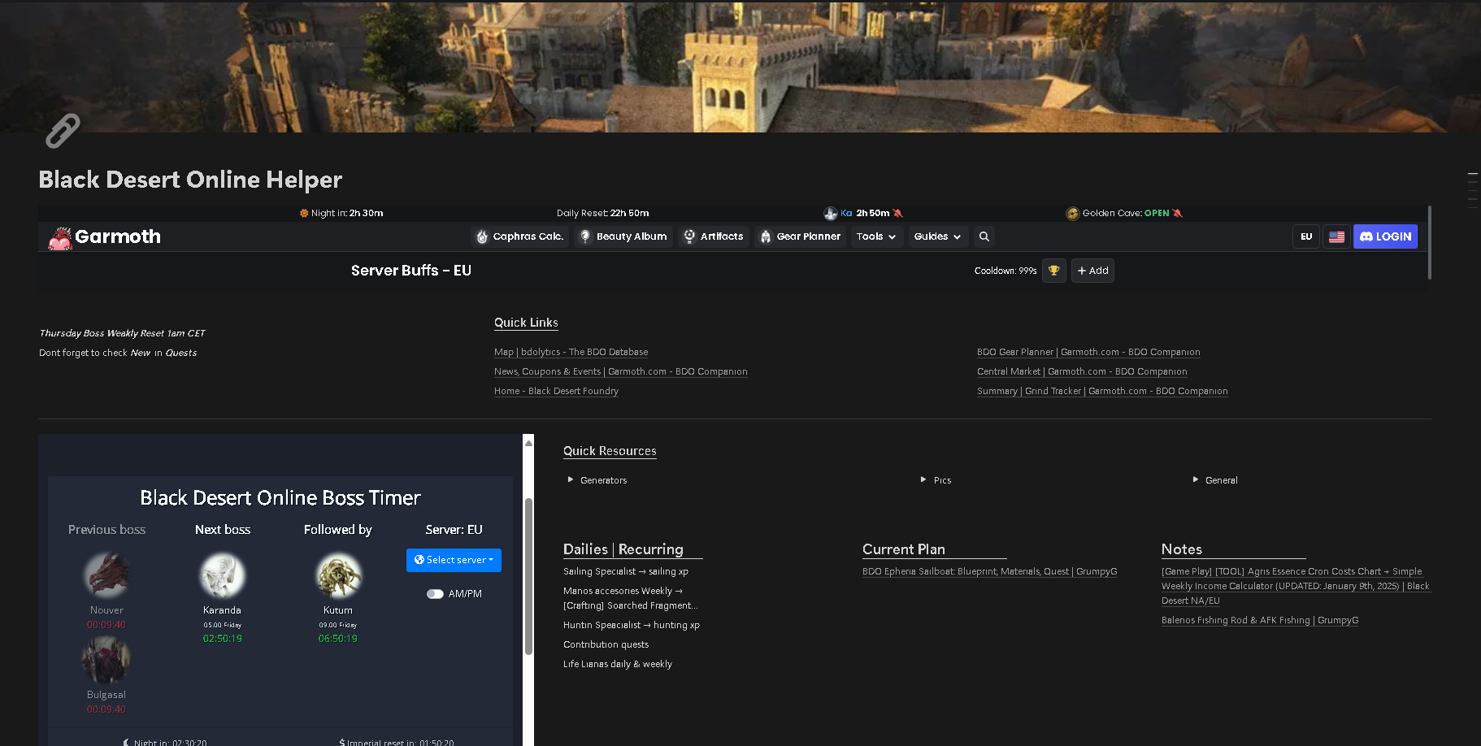Click the Garmoth logo
The image size is (1481, 746).
click(104, 237)
